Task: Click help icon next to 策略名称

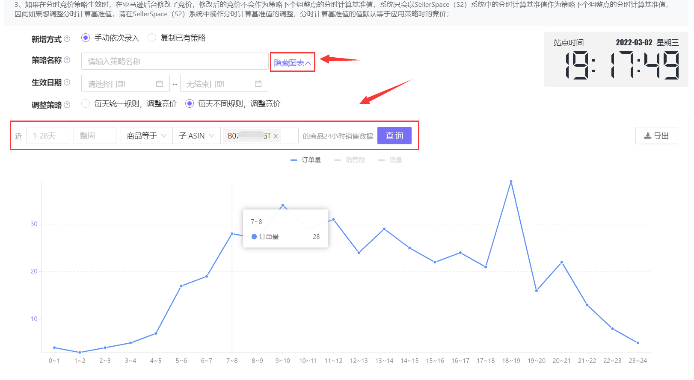Action: point(67,60)
